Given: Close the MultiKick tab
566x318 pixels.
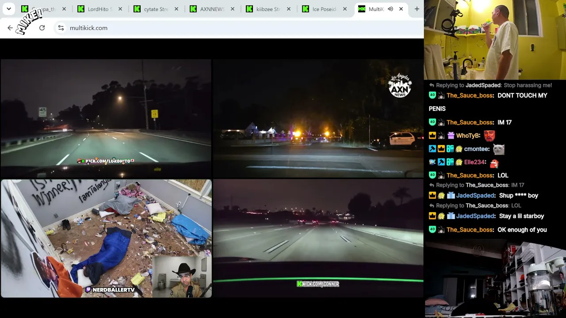Looking at the screenshot, I should tap(401, 9).
